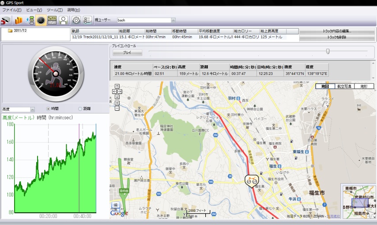Open the user profile toolbar icon
Viewport: 377px width, 225px height.
click(63, 20)
